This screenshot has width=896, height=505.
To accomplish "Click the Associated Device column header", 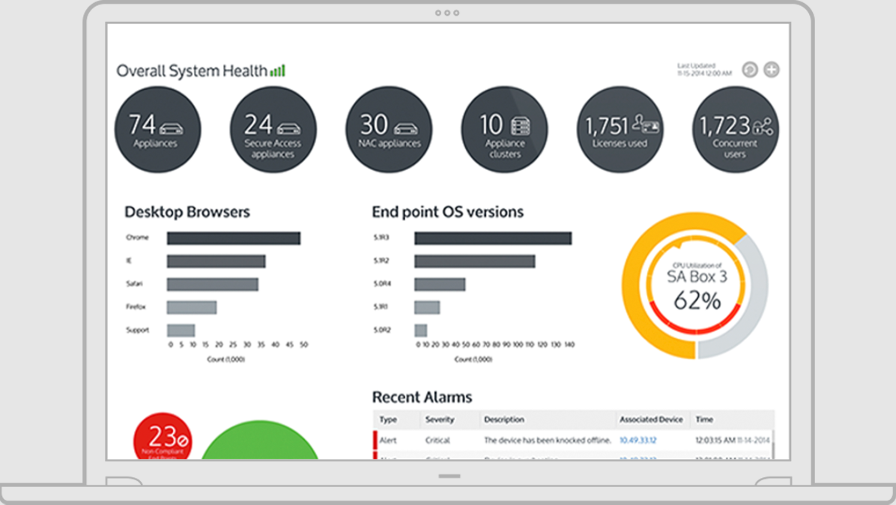I will (651, 420).
